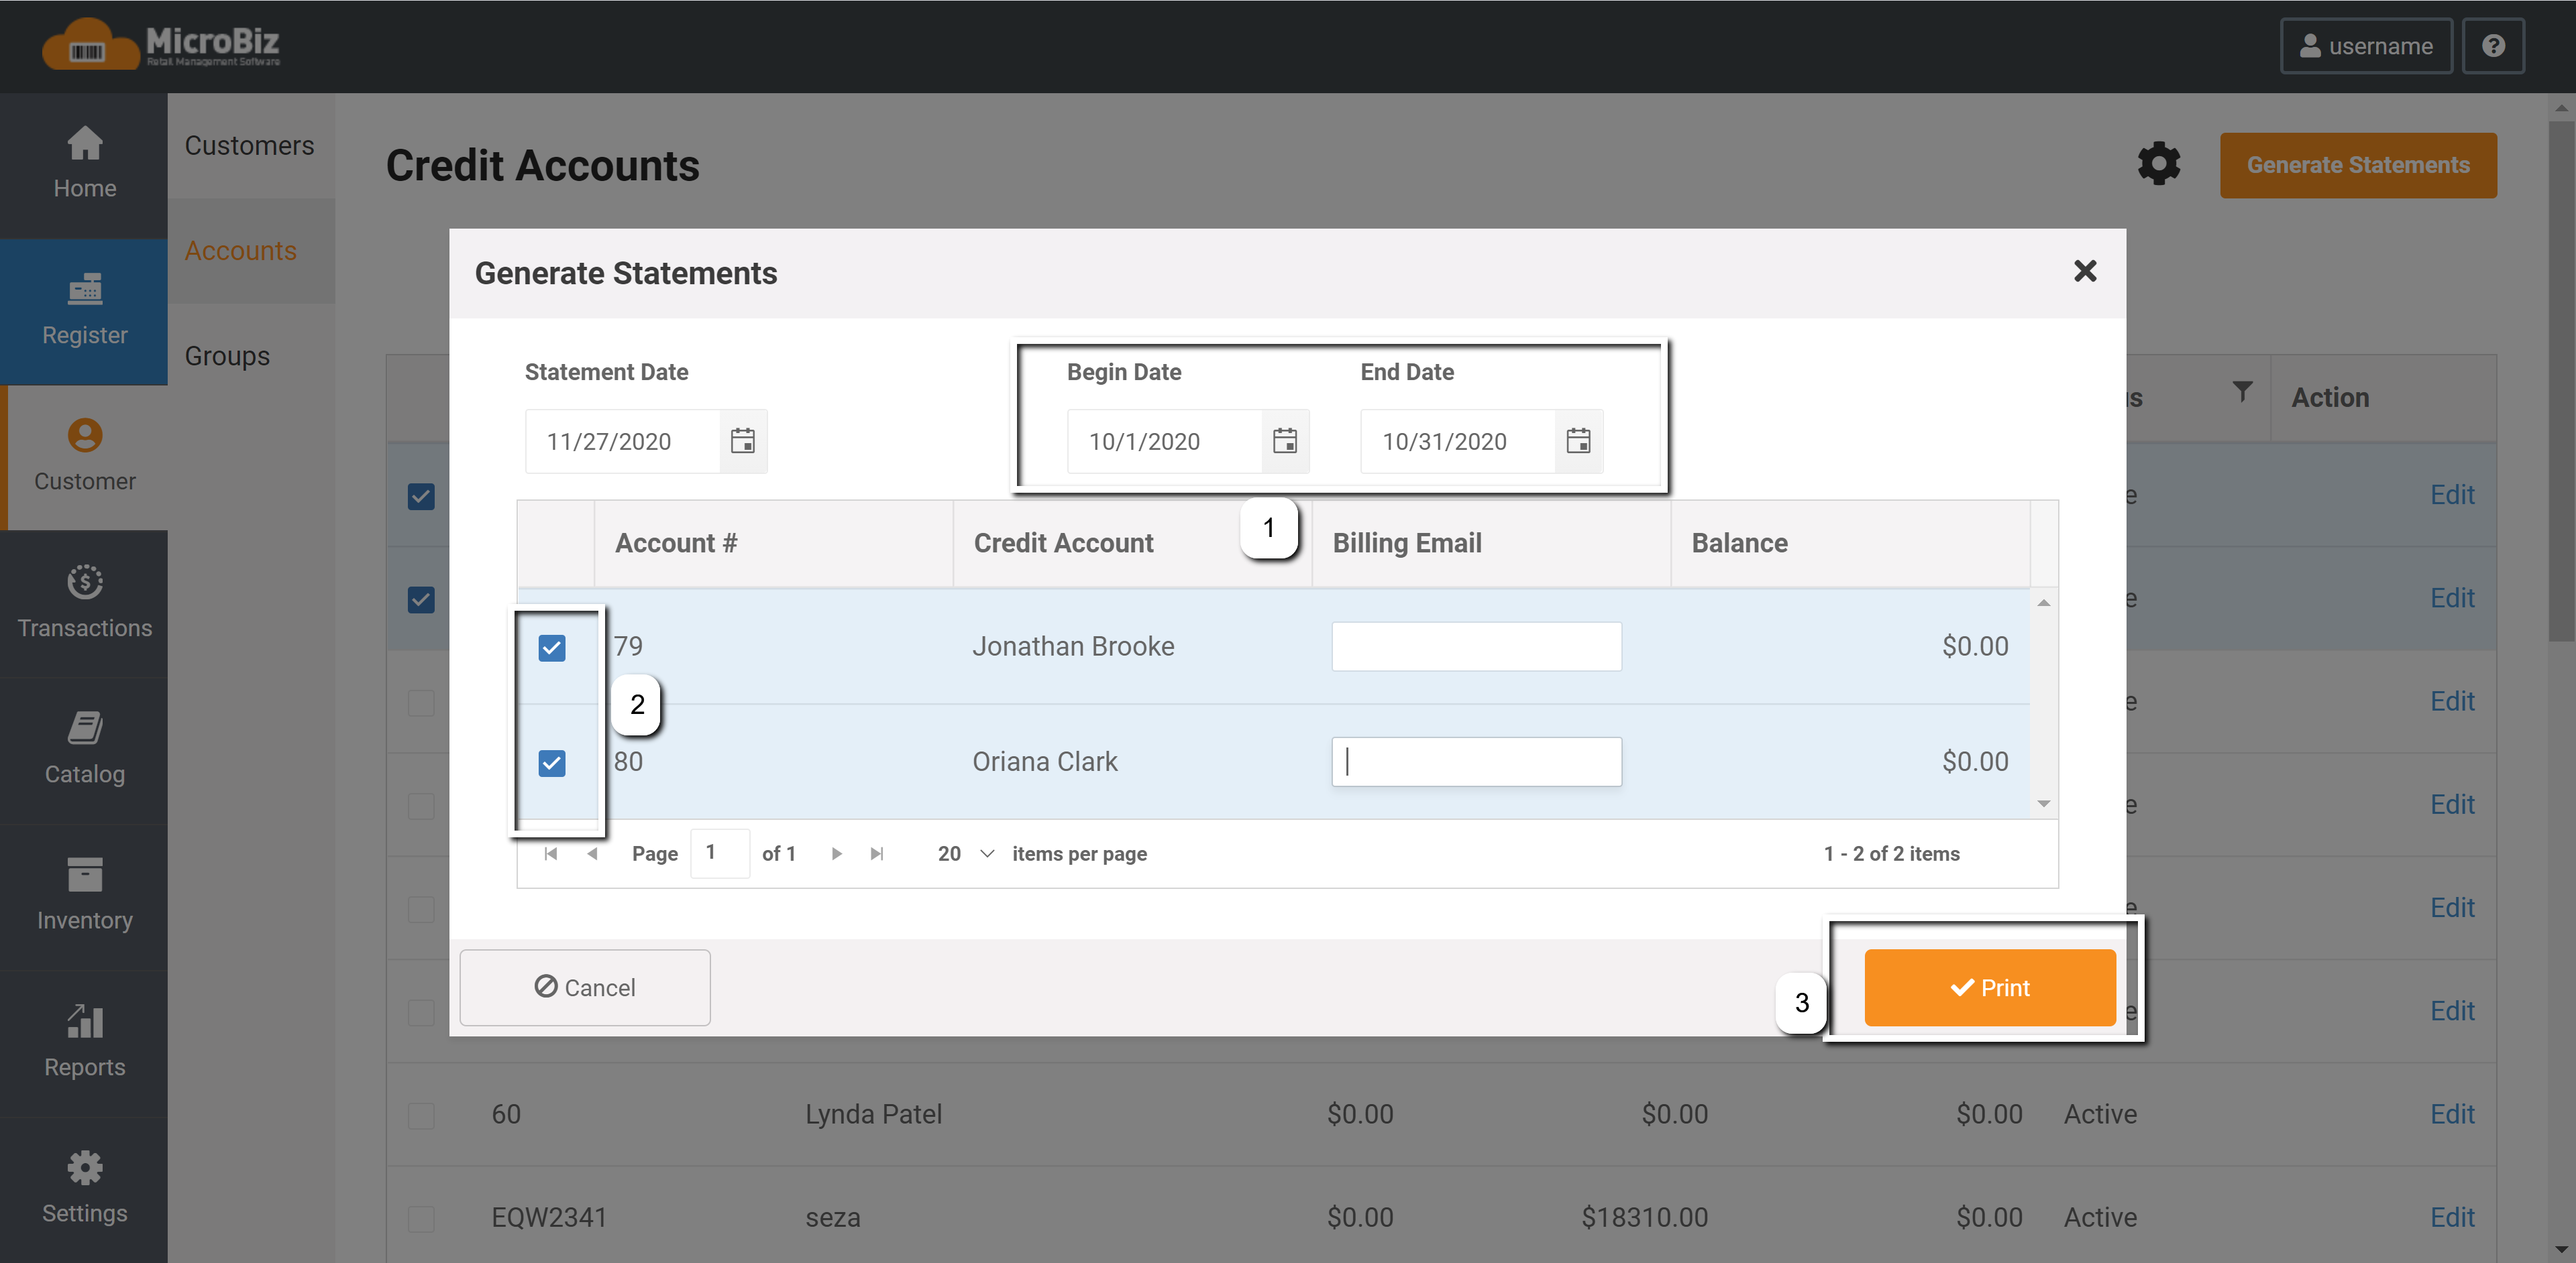Switch to the Customers tab
Screen dimensions: 2576x1263
click(249, 145)
